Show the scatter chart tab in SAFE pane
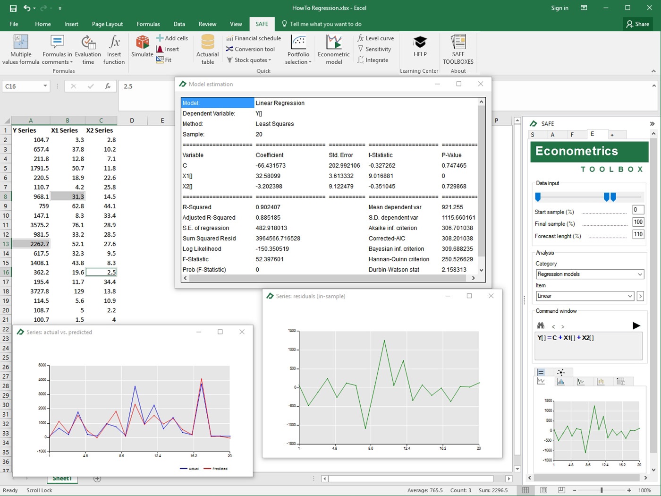 click(581, 382)
